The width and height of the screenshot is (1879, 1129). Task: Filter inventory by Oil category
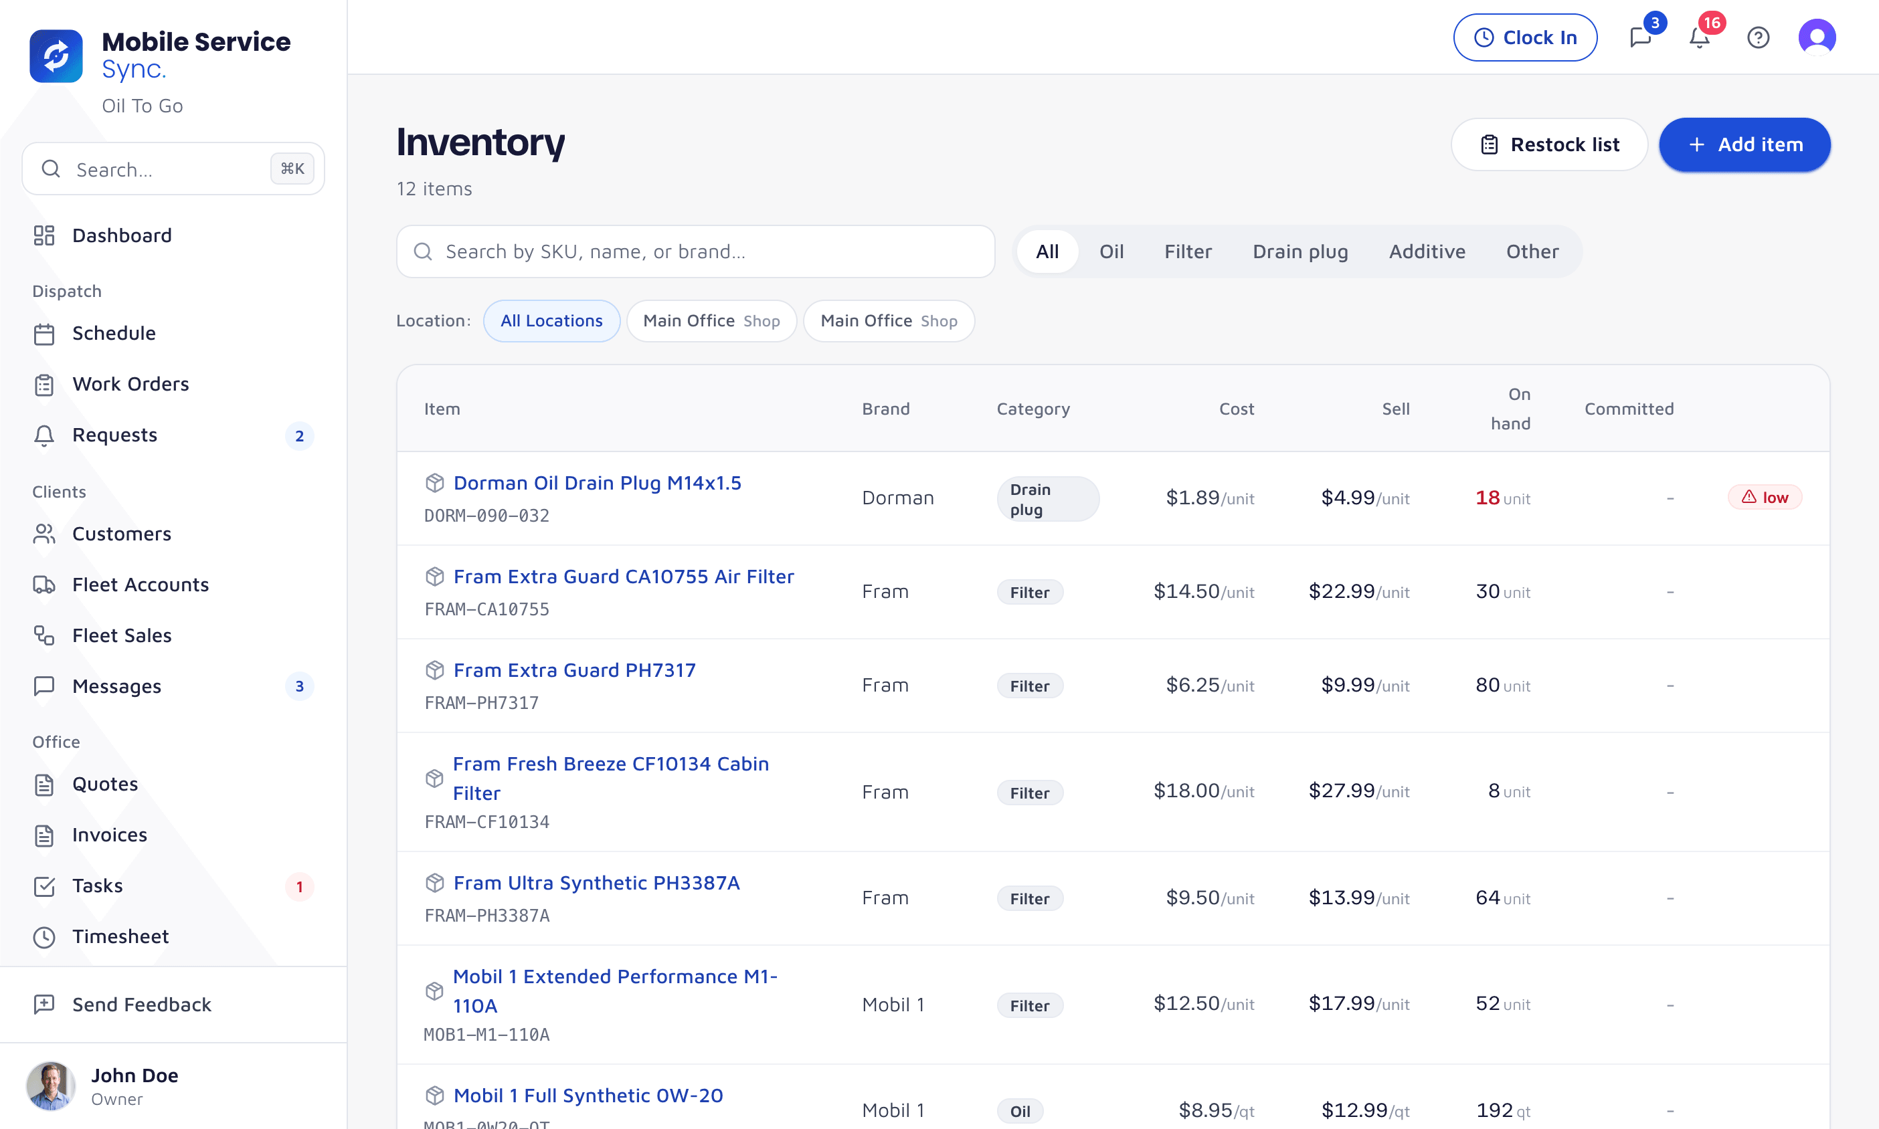click(x=1111, y=251)
